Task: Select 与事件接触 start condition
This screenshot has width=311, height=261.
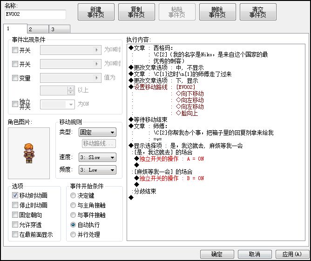Action: tap(73, 215)
